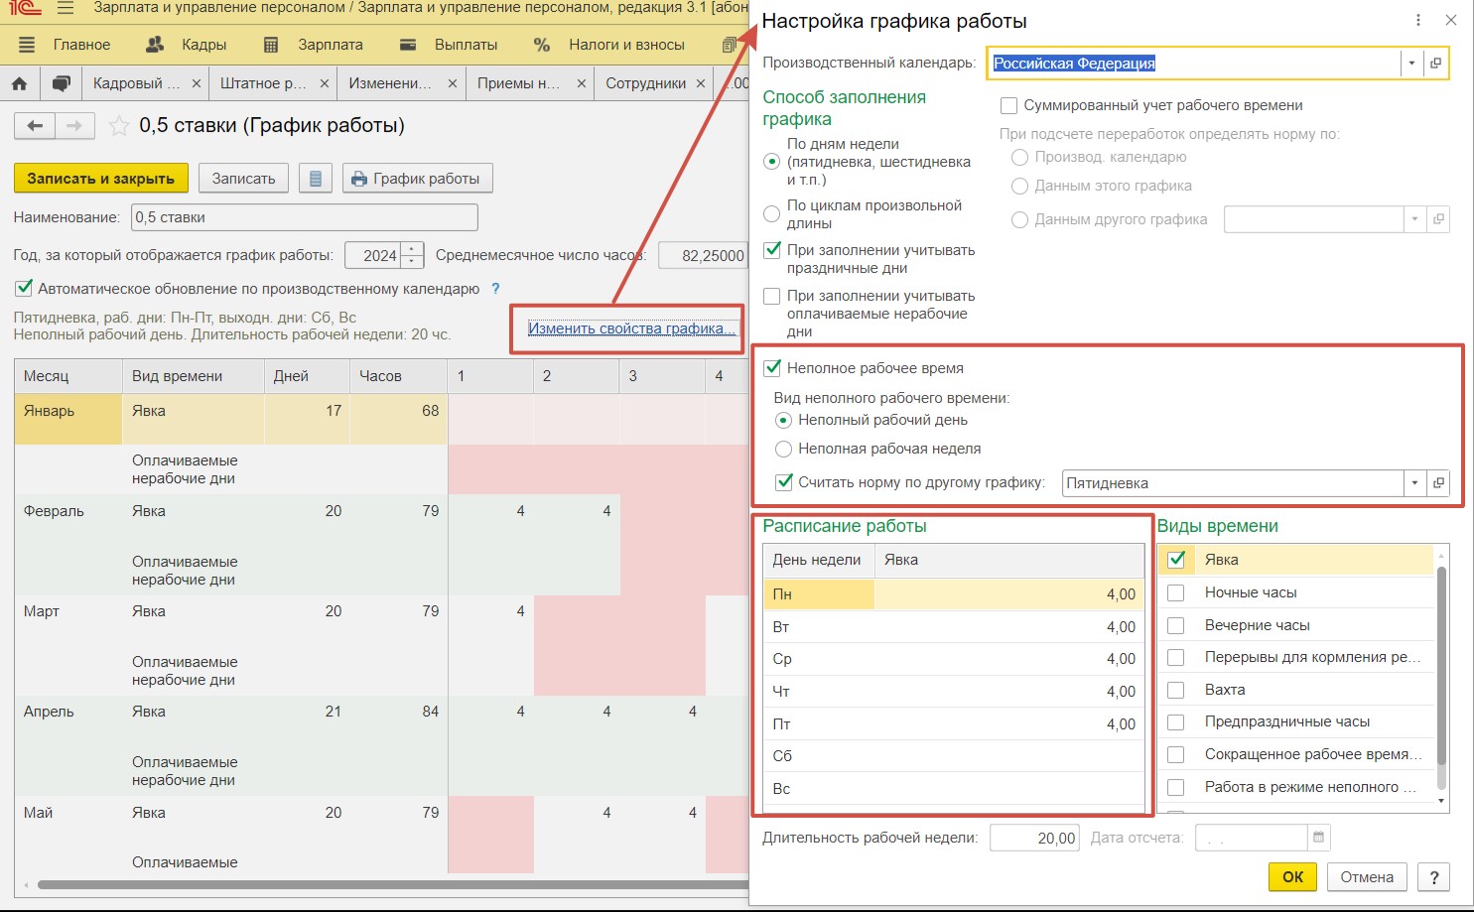Edit the Наименование field
1474x912 pixels.
pos(305,217)
